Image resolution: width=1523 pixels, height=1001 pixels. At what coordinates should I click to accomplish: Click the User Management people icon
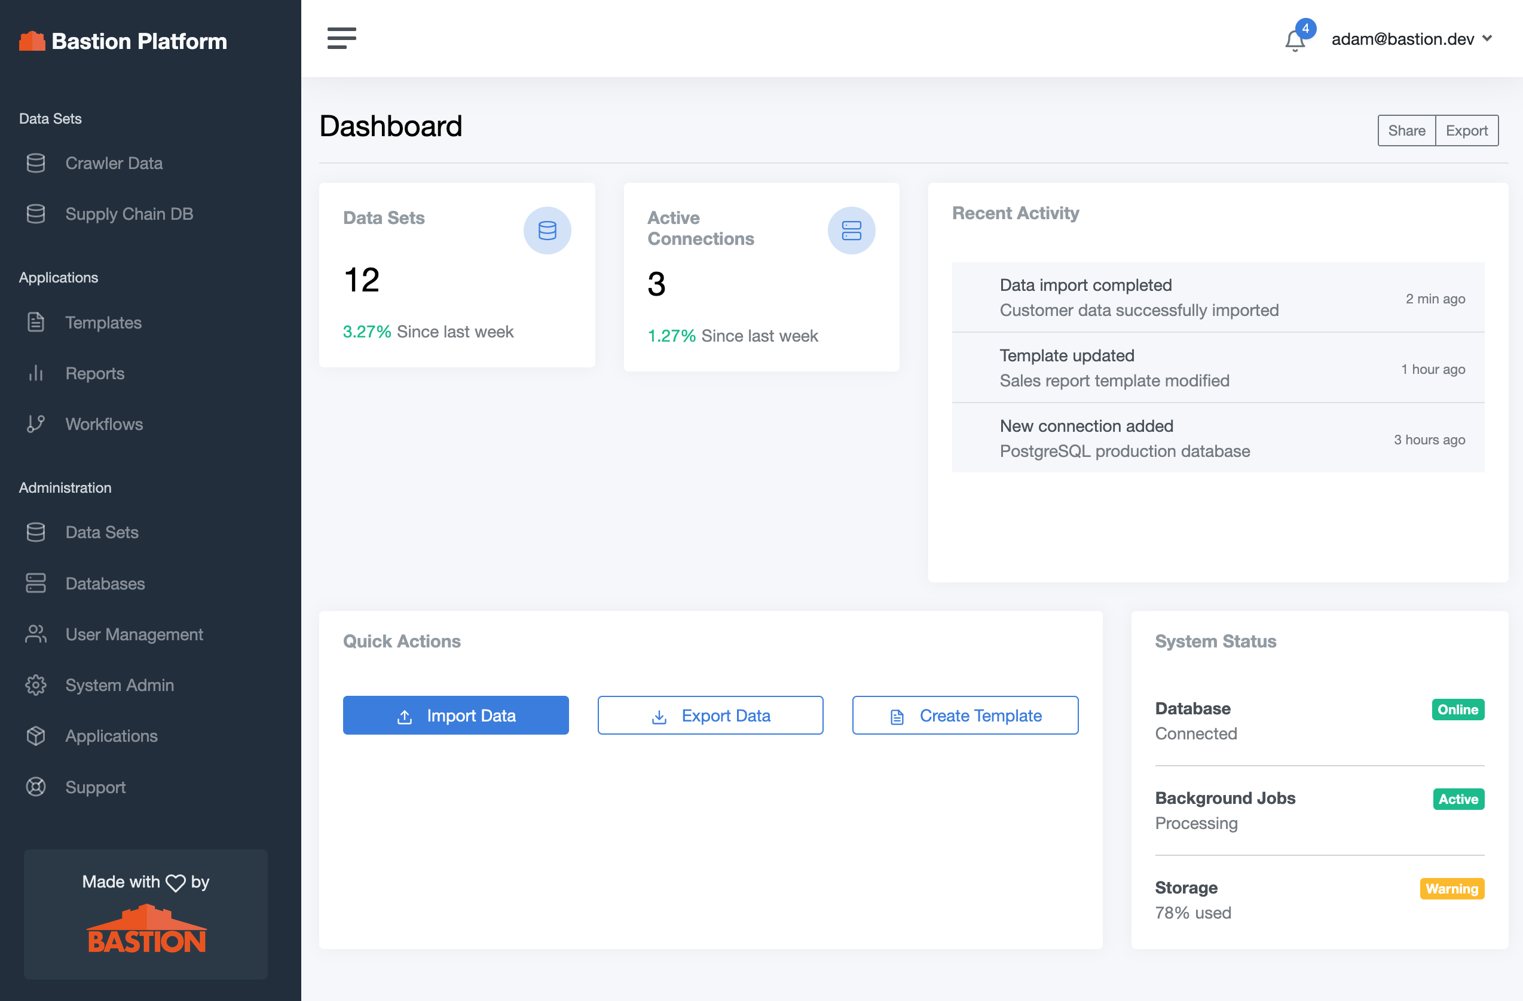click(x=36, y=634)
